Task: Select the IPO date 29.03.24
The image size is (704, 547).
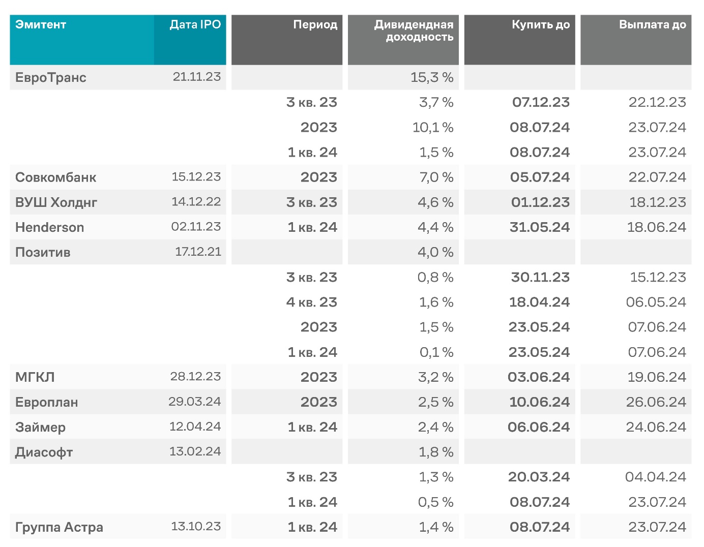Action: (x=195, y=401)
